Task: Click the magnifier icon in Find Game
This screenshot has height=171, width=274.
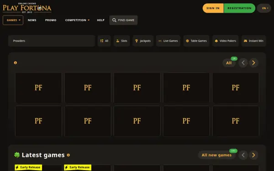Action: point(114,20)
